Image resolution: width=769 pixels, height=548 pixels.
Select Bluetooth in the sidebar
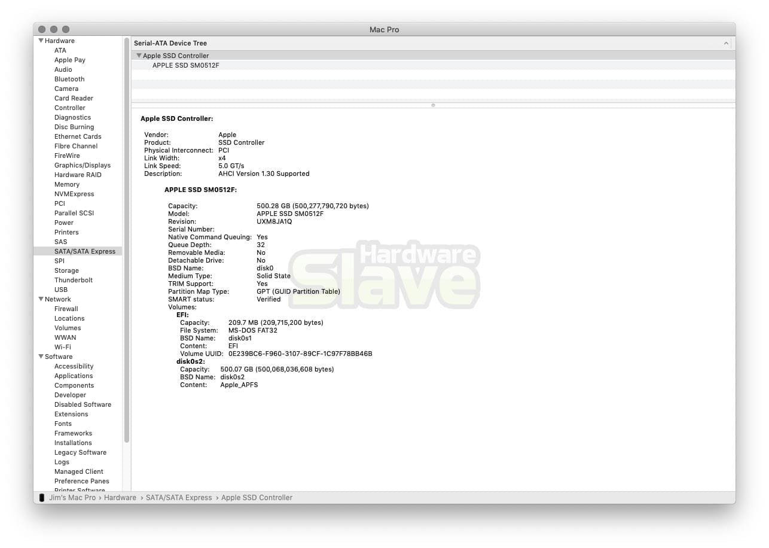(x=69, y=79)
